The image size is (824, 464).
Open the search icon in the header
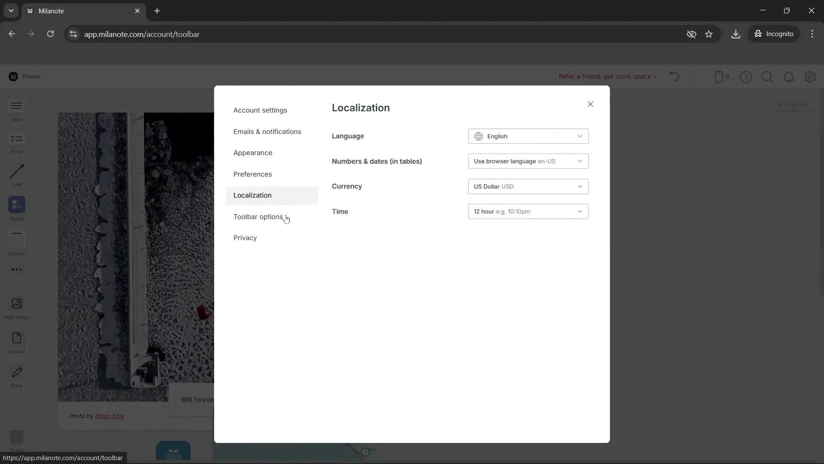coord(767,77)
